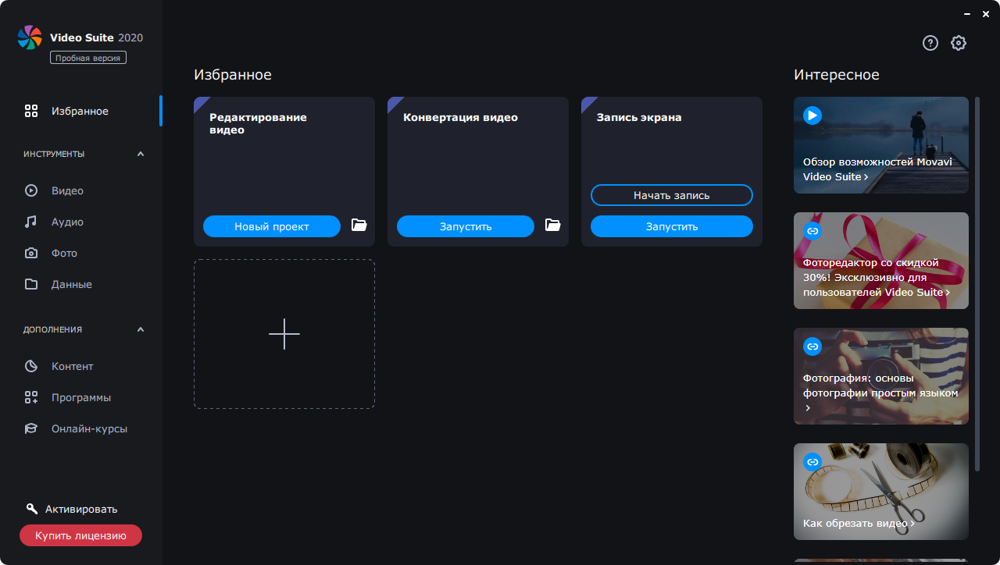1000x565 pixels.
Task: Click the Movavi Video Suite logo icon
Action: (x=30, y=37)
